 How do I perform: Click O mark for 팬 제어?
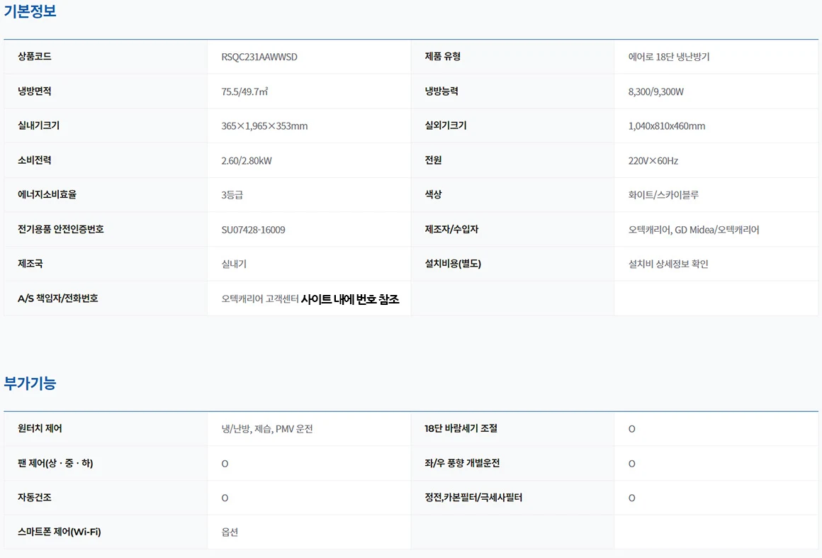(225, 464)
